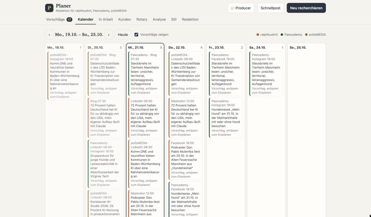The image size is (371, 217).
Task: Select Thursday's Podcaster Facebook 18:00 card
Action: pyautogui.click(x=185, y=160)
